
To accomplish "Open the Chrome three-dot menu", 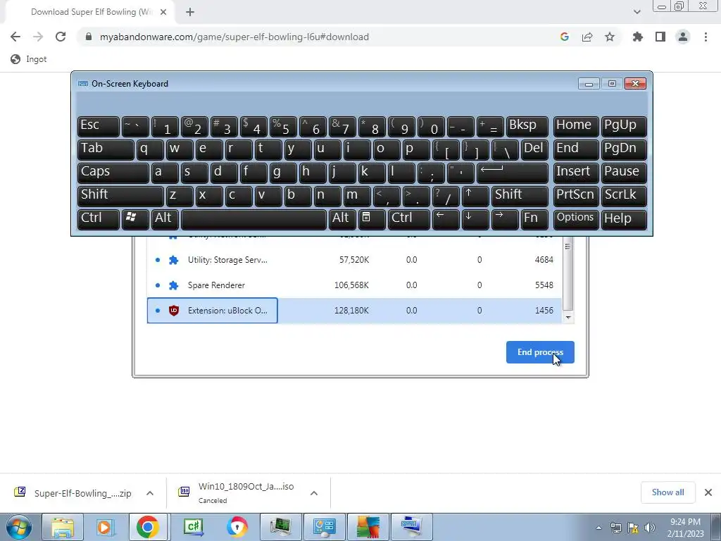I will coord(706,37).
